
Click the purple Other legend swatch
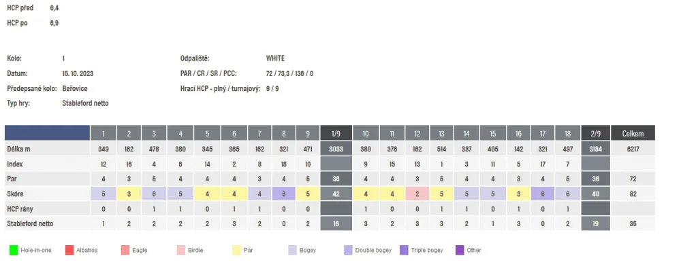pos(460,250)
